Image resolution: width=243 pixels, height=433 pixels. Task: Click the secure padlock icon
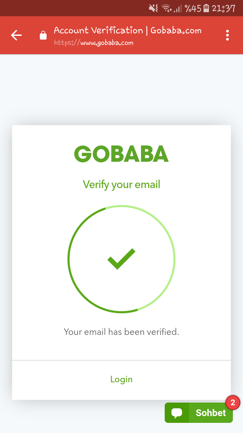click(x=43, y=35)
